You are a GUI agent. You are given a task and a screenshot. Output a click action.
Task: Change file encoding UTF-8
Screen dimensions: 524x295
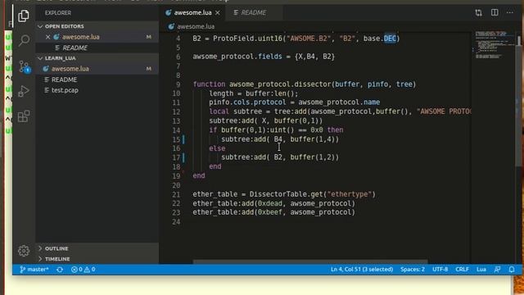[440, 270]
